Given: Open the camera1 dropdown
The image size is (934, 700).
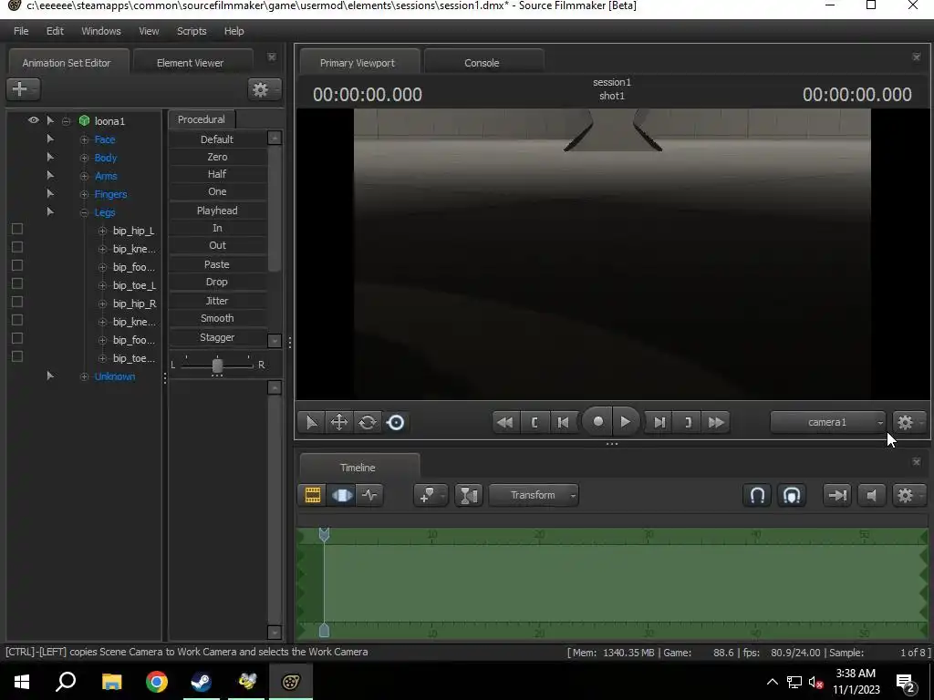Looking at the screenshot, I should click(x=827, y=423).
